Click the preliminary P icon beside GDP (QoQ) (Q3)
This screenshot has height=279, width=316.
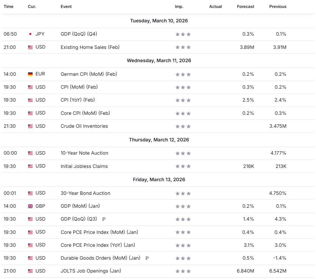[x=104, y=219]
